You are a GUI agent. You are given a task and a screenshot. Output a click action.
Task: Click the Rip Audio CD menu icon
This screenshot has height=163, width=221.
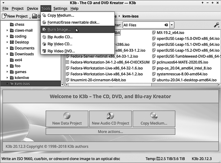pos(45,37)
